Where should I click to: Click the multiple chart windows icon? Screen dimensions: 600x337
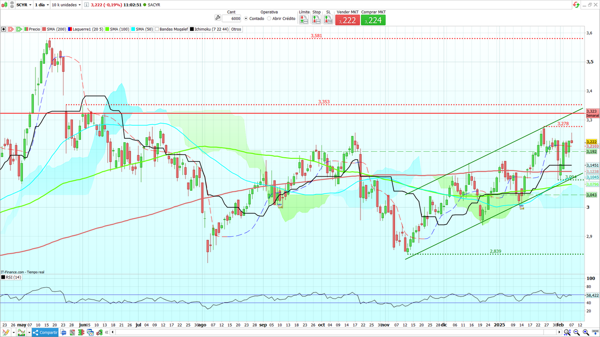[90, 332]
